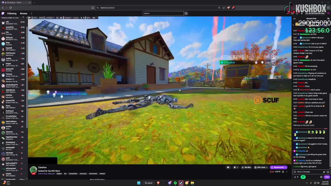Go back with the browser back arrow
The width and height of the screenshot is (331, 186).
(3, 8)
